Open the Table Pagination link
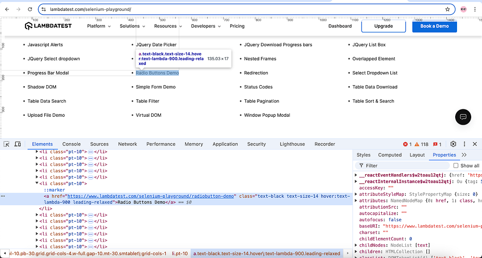The height and width of the screenshot is (258, 482). 262,101
